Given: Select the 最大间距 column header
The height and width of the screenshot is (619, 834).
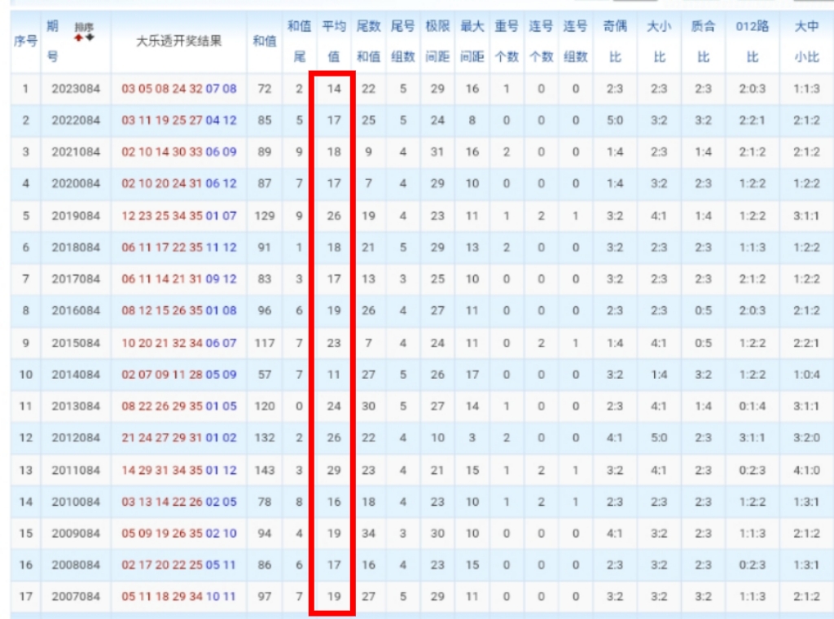Looking at the screenshot, I should (x=472, y=41).
